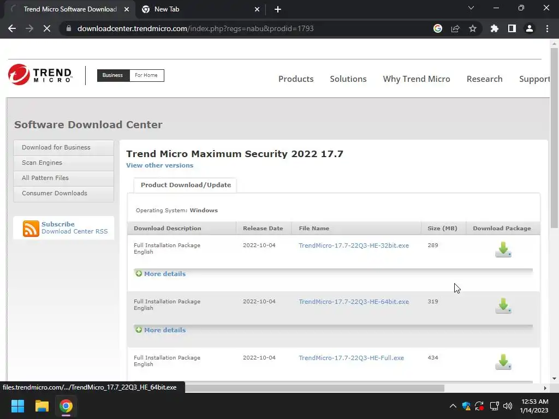
Task: Show hidden system tray icons
Action: point(453,406)
